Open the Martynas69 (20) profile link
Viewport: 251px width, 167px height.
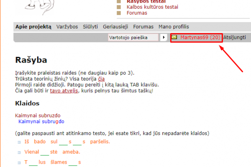200,38
